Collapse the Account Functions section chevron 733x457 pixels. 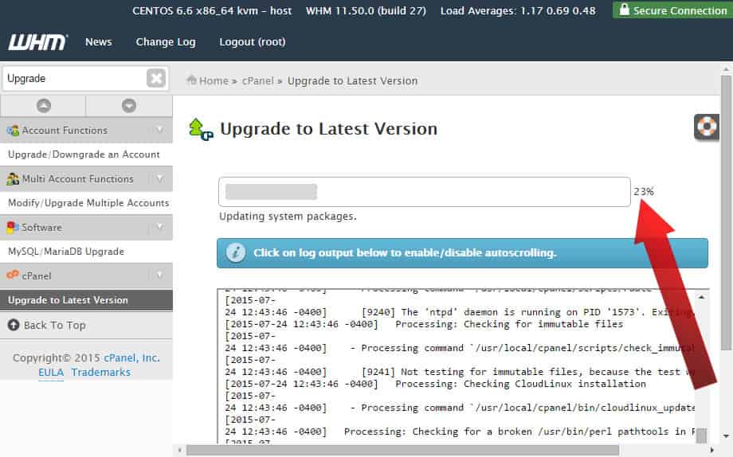pyautogui.click(x=160, y=130)
